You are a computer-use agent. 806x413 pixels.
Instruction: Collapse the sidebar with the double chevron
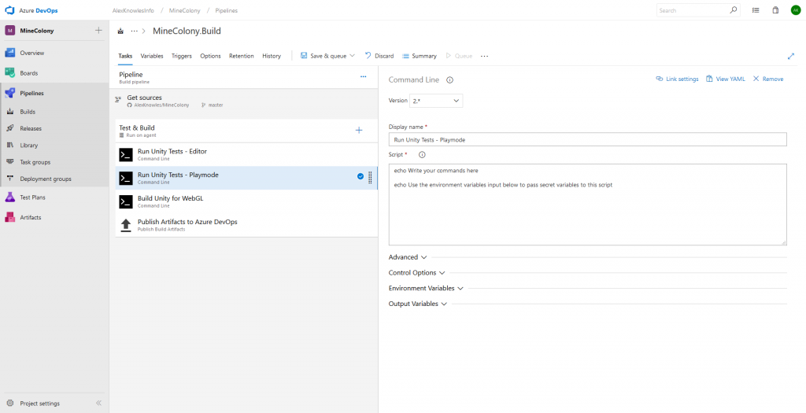pos(98,403)
